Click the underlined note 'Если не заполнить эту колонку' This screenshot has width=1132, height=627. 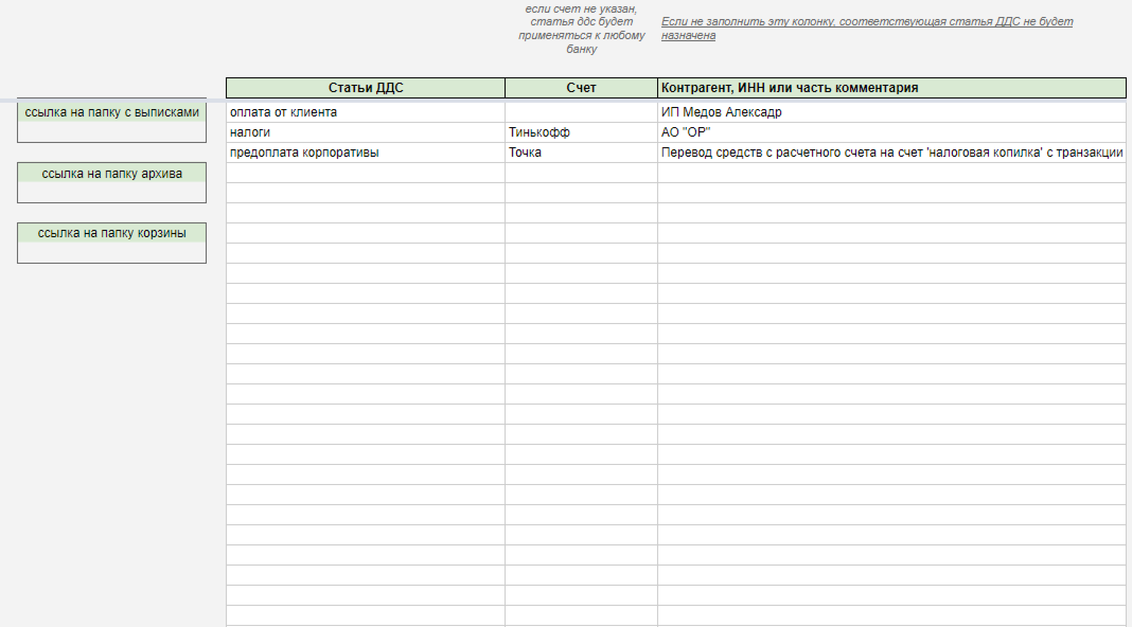click(867, 29)
